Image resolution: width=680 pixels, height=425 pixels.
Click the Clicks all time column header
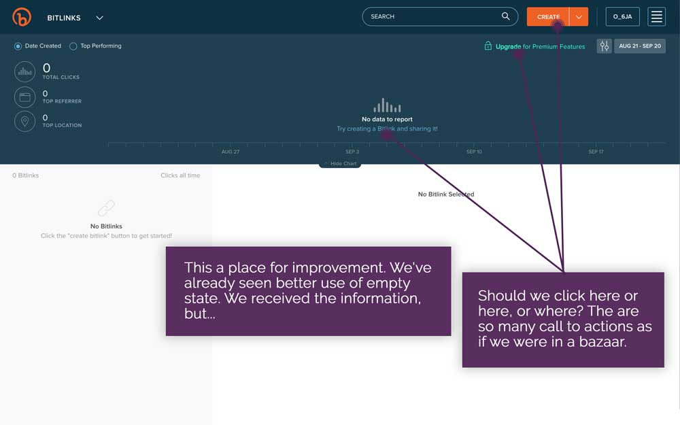coord(180,175)
